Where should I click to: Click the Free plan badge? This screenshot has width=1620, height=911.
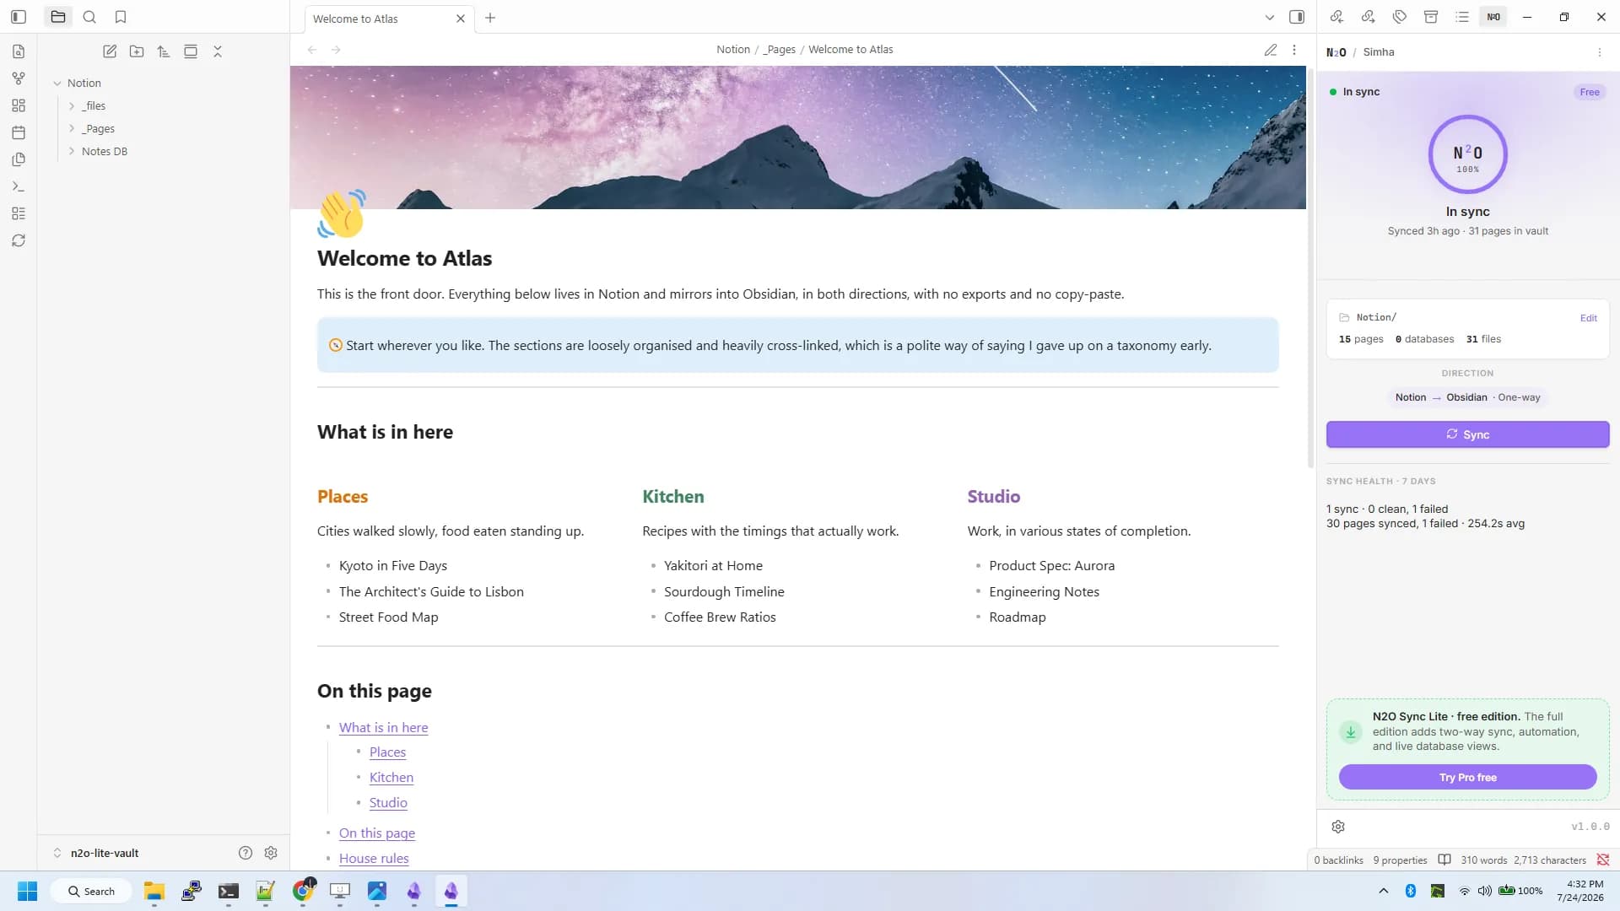1590,92
